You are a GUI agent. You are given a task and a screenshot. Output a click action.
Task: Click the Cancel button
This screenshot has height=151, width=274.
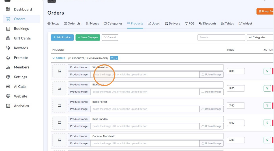point(110,37)
